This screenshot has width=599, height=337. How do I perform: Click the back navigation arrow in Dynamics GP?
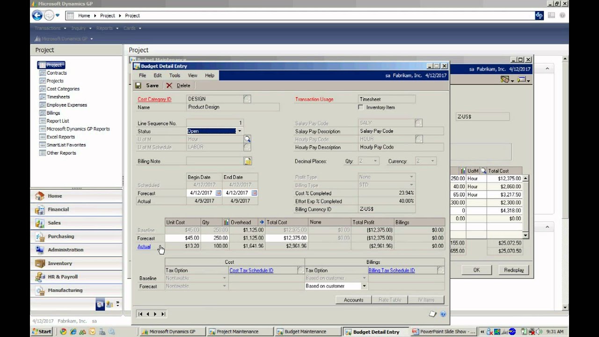[x=37, y=15]
